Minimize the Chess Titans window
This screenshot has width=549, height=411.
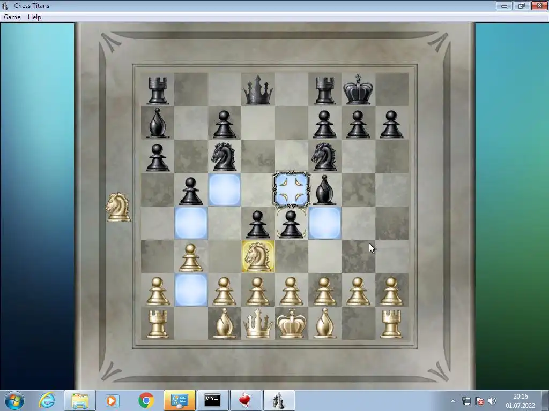[x=504, y=5]
